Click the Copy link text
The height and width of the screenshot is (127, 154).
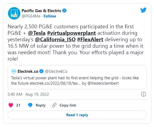68,105
